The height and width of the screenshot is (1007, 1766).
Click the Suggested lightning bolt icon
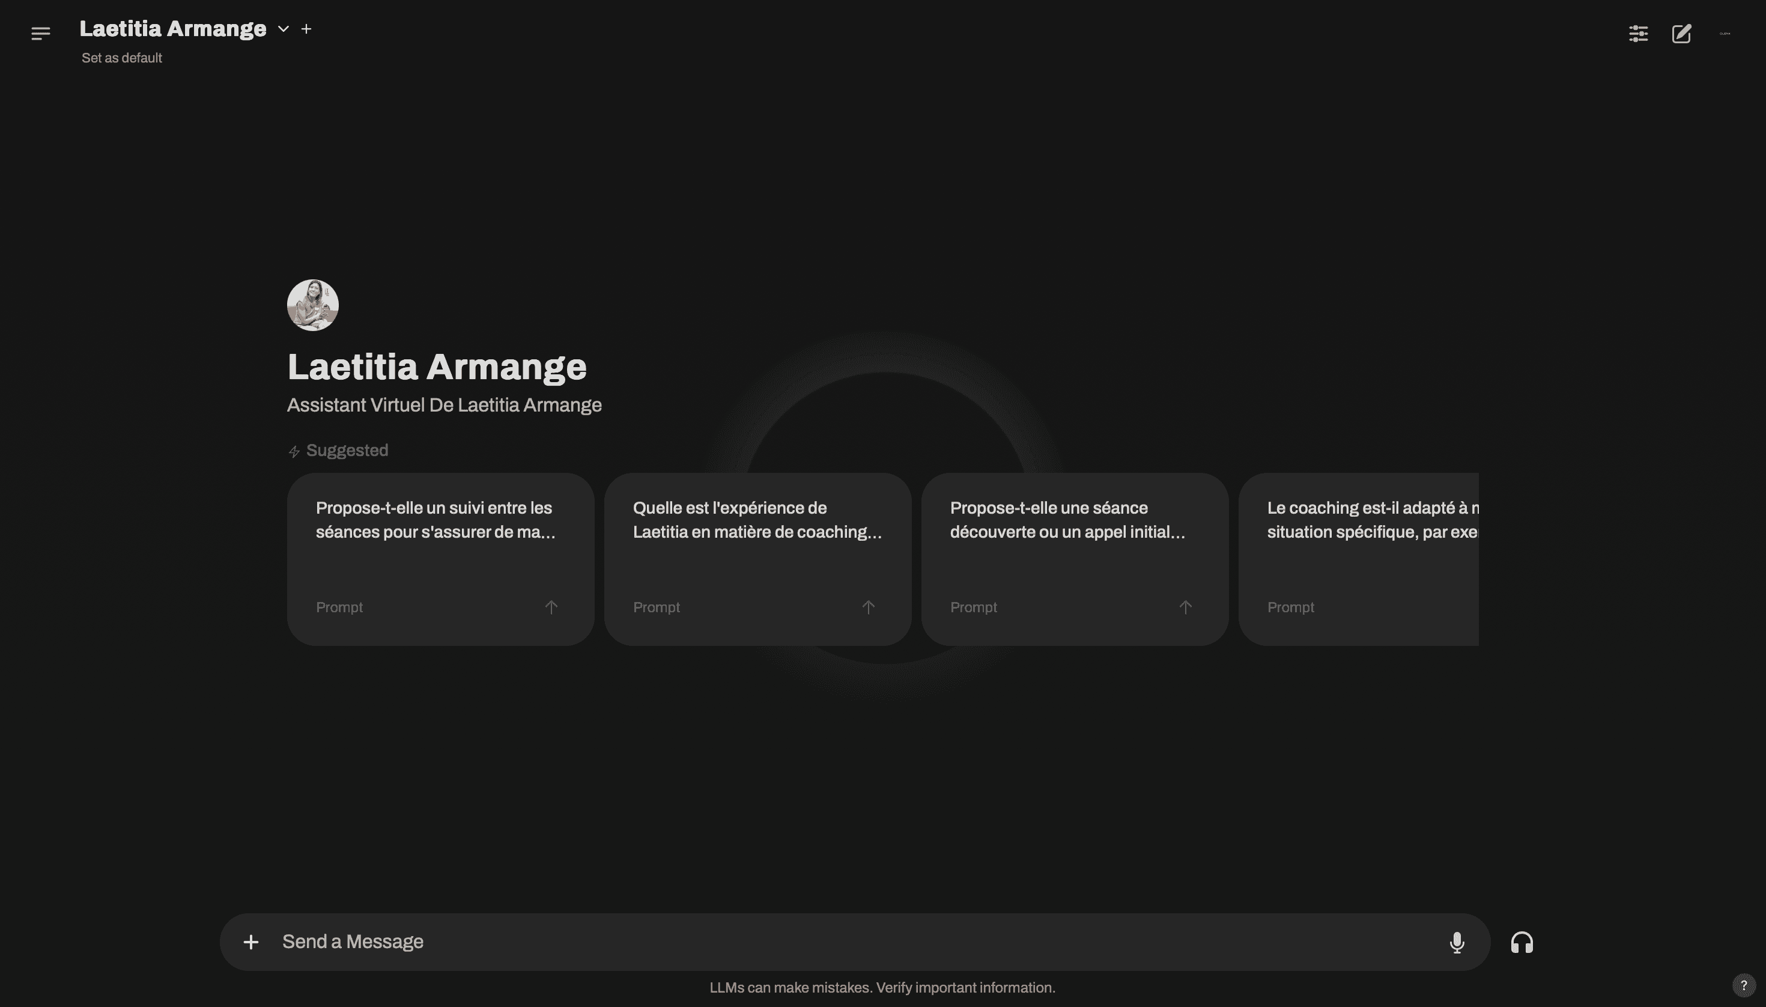pos(296,451)
